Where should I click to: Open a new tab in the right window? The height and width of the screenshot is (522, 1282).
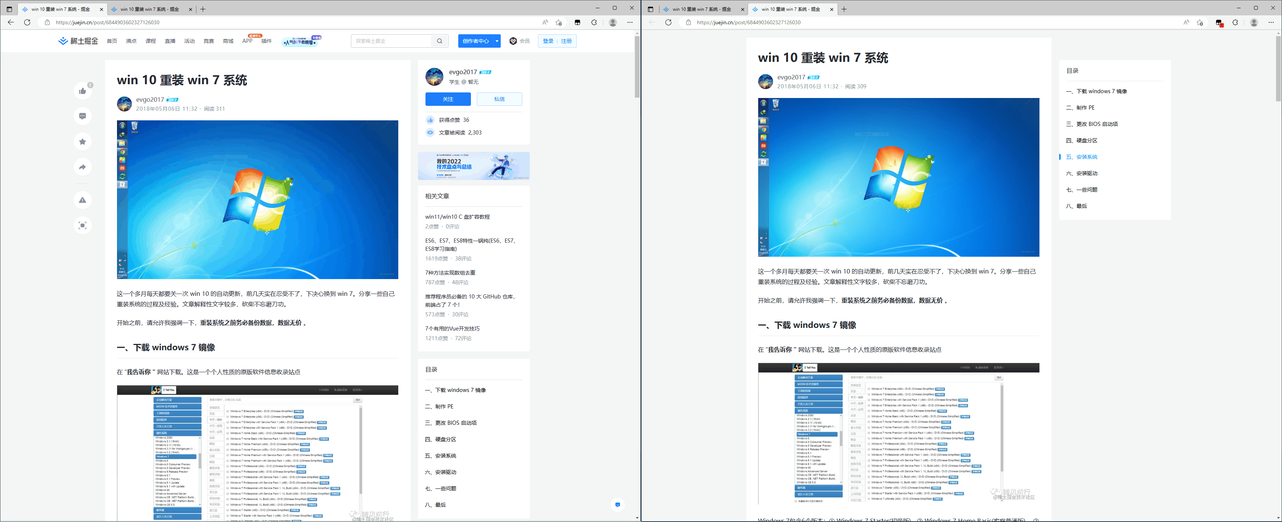pyautogui.click(x=844, y=9)
